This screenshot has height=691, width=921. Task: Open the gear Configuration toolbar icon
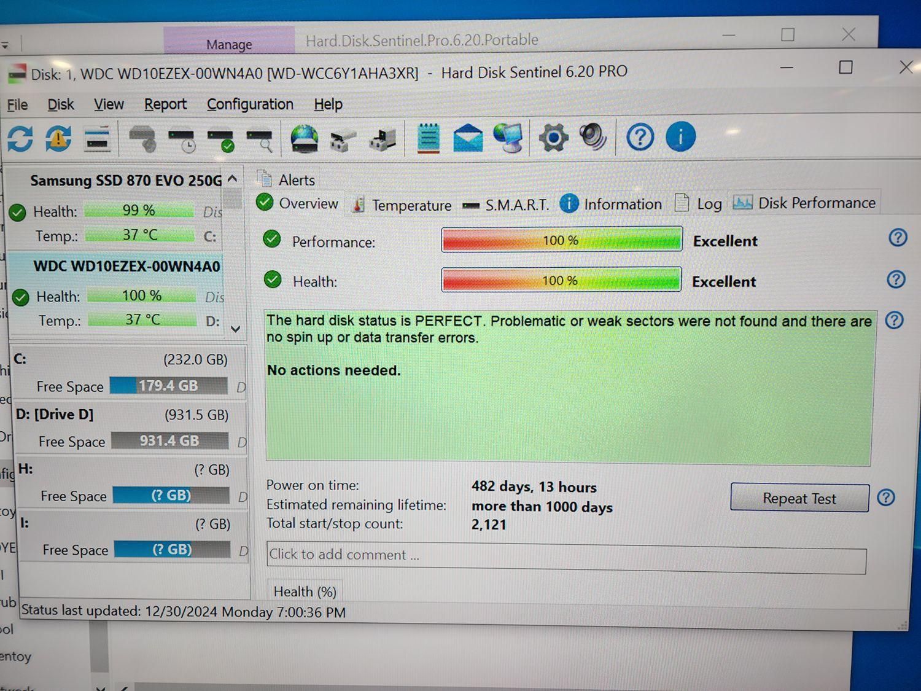click(554, 137)
